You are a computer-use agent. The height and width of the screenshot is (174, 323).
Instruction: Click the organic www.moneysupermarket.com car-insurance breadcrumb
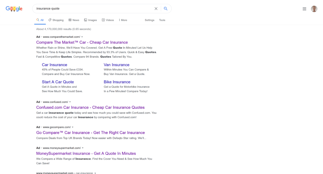click(64, 173)
